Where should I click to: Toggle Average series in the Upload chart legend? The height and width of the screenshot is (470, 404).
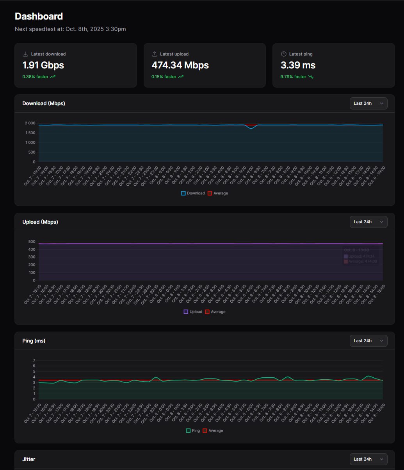pyautogui.click(x=215, y=312)
